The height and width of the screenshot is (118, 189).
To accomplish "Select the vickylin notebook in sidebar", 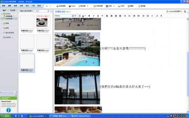I will (x=9, y=19).
